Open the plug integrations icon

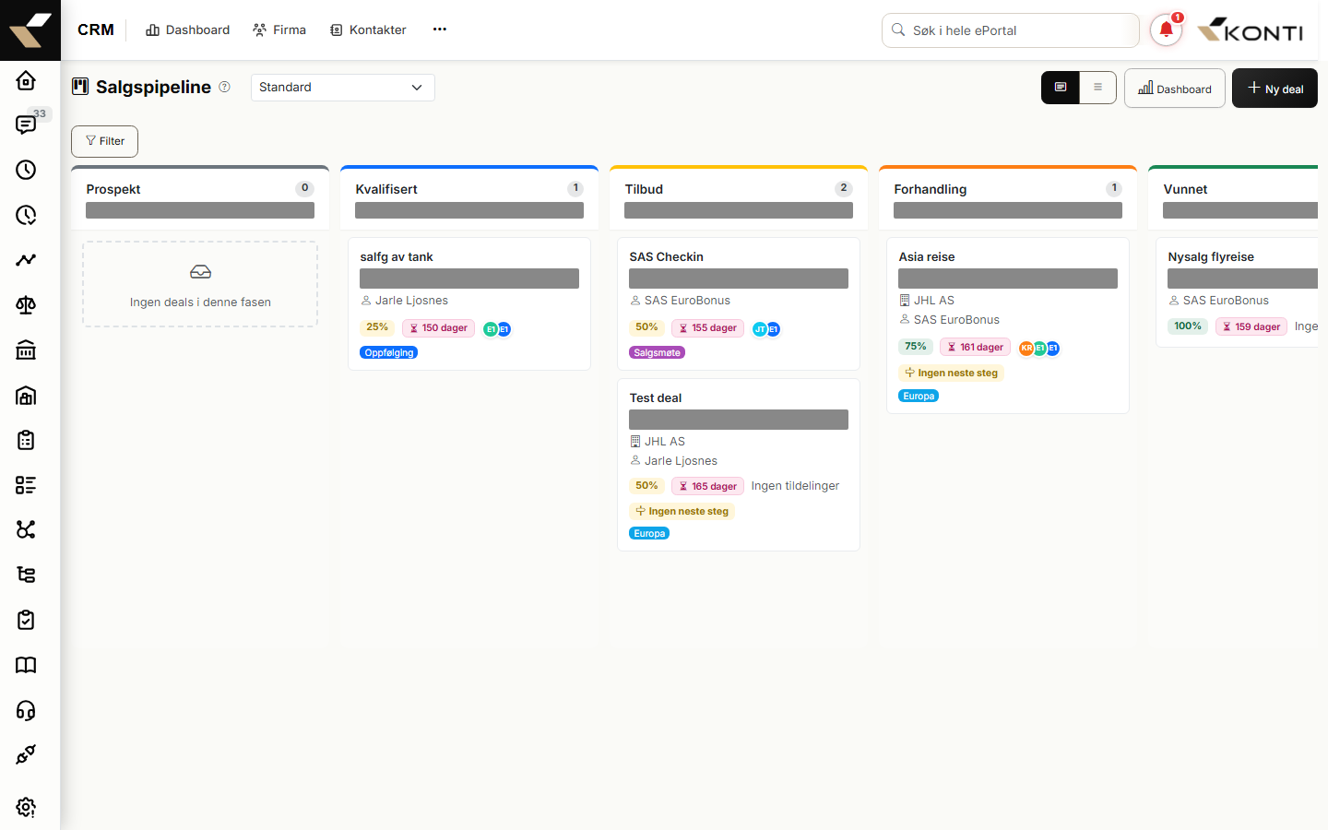(x=26, y=754)
